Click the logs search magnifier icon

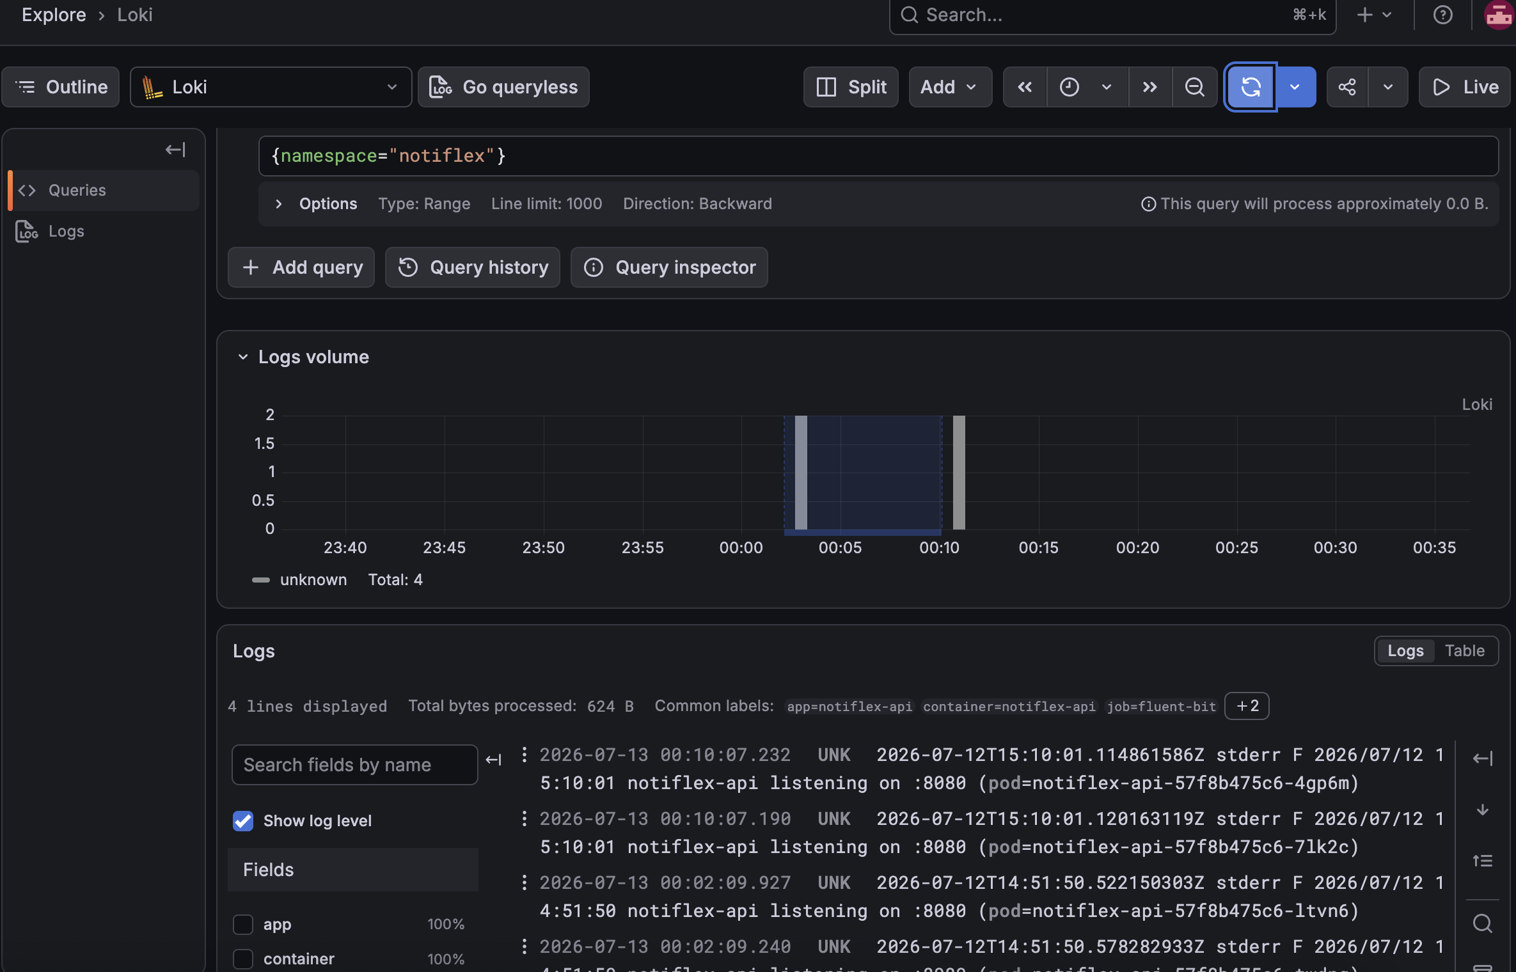[1483, 923]
